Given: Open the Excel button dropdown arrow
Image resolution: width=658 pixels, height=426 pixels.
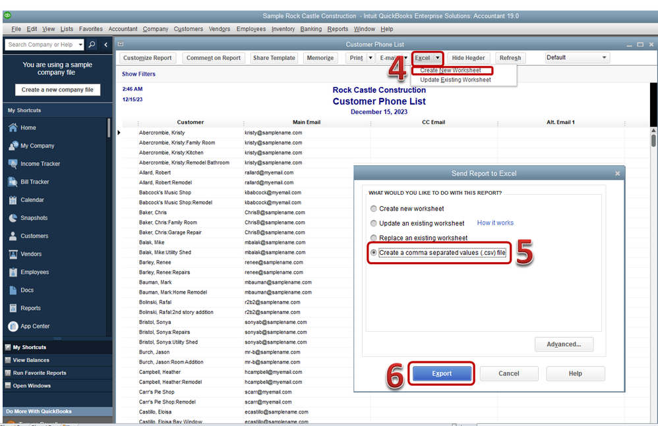Looking at the screenshot, I should pos(437,58).
